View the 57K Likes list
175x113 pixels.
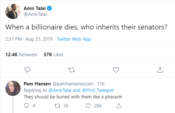point(54,55)
